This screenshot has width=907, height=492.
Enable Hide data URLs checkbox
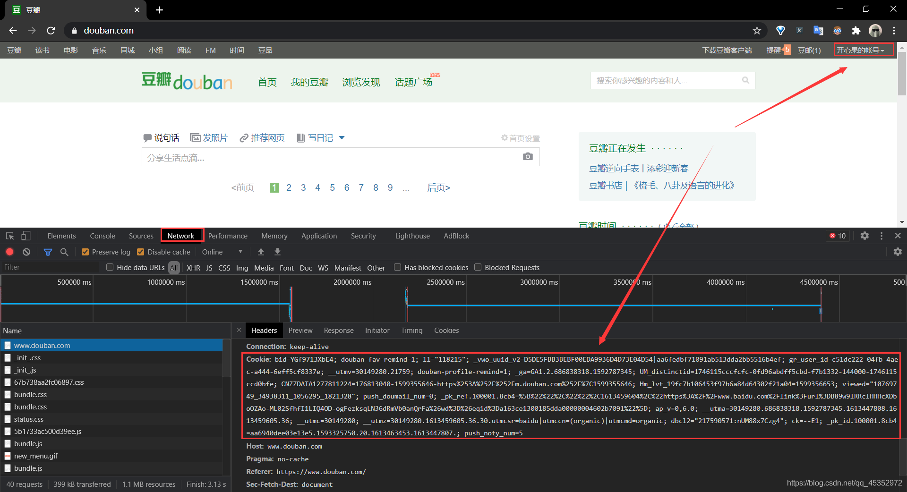(110, 267)
